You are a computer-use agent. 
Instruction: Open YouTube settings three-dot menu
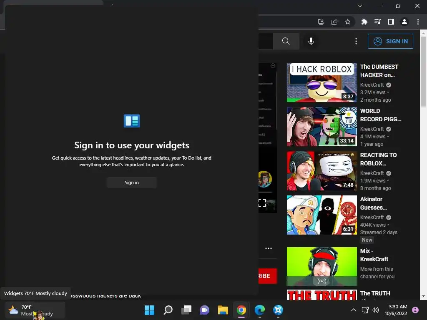(x=356, y=41)
